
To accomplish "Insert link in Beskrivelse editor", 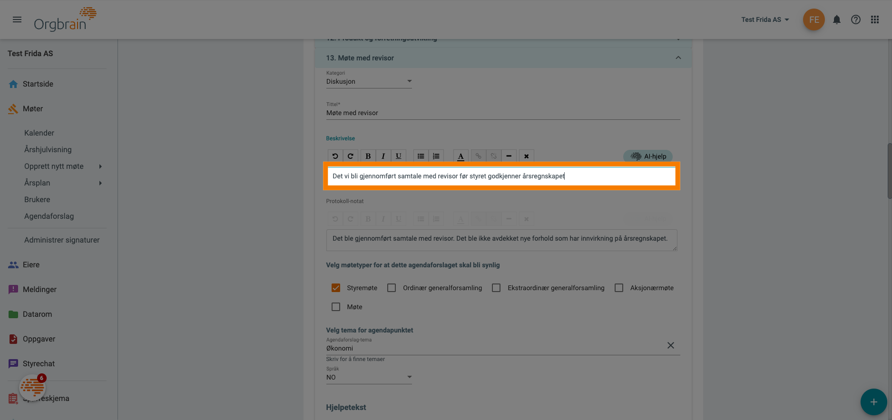I will coord(478,156).
